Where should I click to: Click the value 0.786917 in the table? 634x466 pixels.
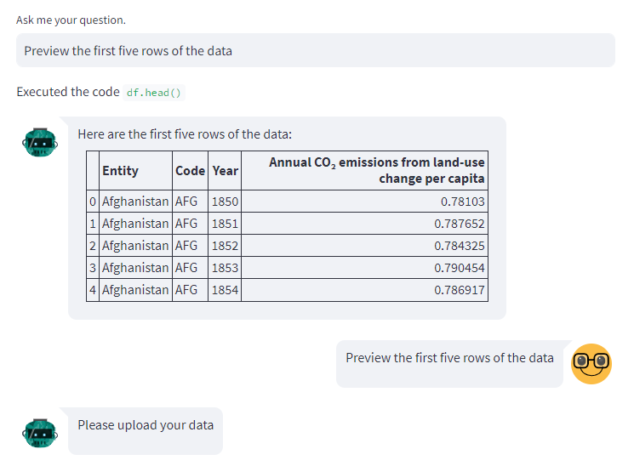[460, 290]
